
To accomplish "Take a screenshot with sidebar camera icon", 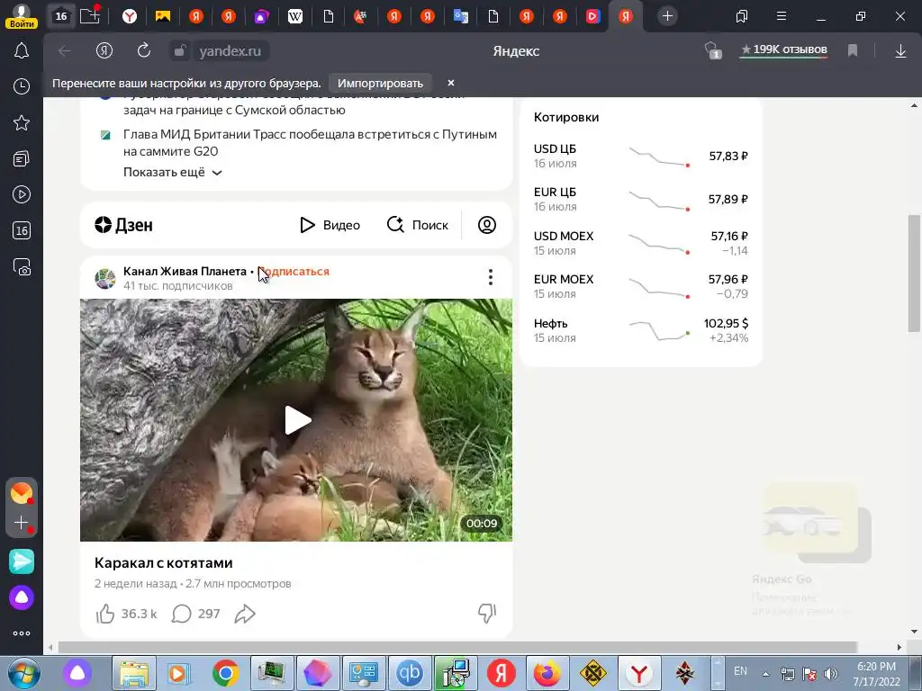I will point(22,266).
